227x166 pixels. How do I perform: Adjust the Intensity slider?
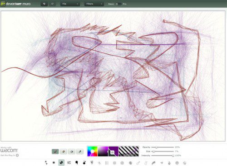click(x=163, y=156)
